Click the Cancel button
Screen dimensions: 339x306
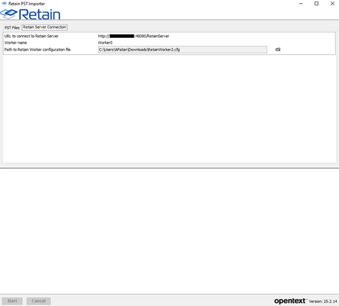click(38, 301)
